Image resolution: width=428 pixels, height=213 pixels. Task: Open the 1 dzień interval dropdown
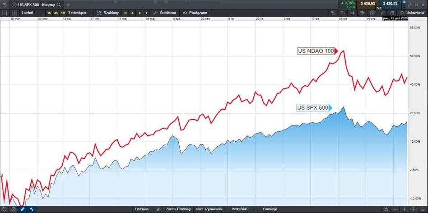click(28, 13)
